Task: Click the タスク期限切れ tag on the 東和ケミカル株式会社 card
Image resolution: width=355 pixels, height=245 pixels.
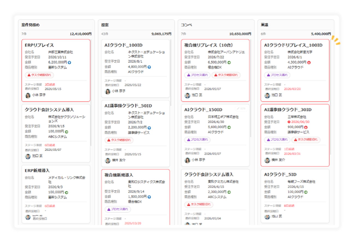Action: pyautogui.click(x=199, y=204)
